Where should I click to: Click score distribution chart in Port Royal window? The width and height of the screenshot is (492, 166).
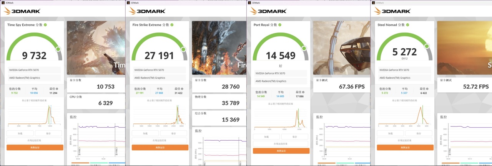pyautogui.click(x=281, y=119)
